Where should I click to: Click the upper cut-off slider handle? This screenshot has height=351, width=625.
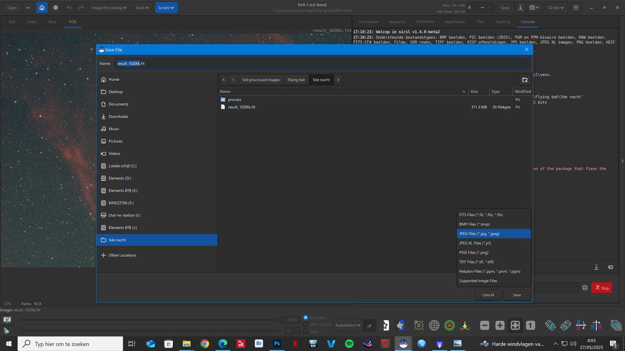(280, 320)
